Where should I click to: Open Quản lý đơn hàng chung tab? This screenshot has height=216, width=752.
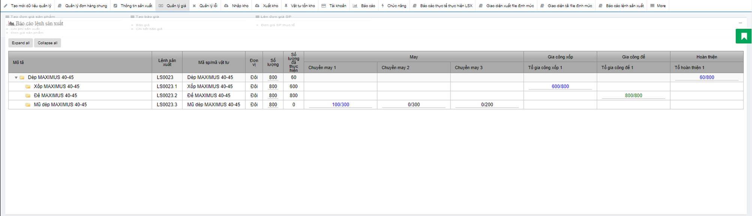[83, 6]
